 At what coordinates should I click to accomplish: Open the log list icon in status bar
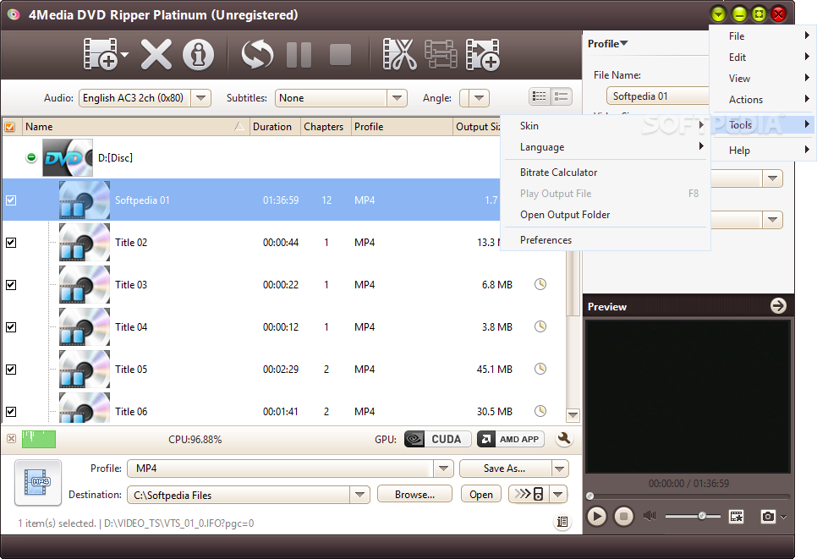click(562, 522)
